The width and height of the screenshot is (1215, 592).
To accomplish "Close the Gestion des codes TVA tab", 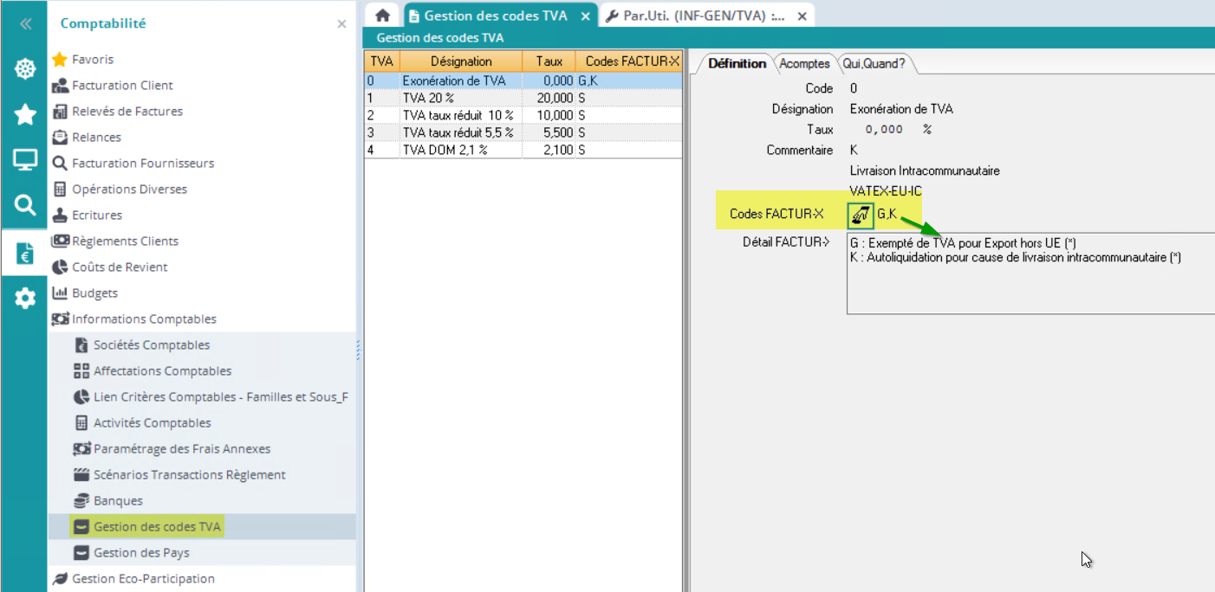I will [x=587, y=16].
